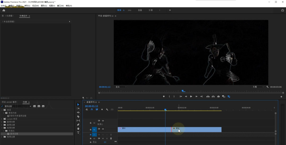Click the Extract button in program monitor
The image size is (286, 145).
pyautogui.click(x=213, y=97)
